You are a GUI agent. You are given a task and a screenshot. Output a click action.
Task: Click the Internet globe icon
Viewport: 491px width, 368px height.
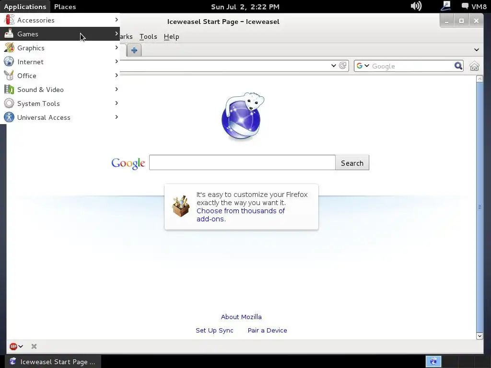click(x=9, y=62)
